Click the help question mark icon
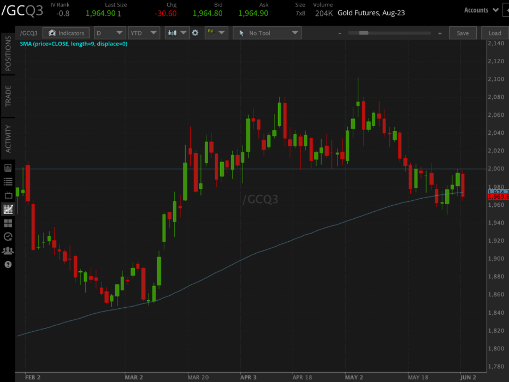Image resolution: width=509 pixels, height=382 pixels. click(7, 265)
